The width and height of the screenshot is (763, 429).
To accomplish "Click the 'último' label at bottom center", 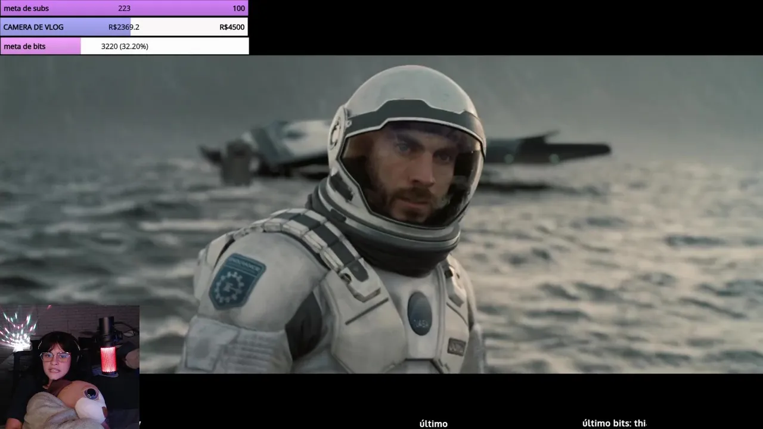I will coord(433,424).
